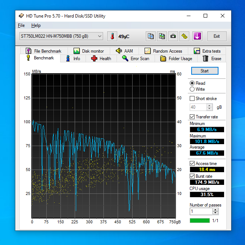The height and width of the screenshot is (245, 245).
Task: Increase the number of passes
Action: (x=215, y=210)
